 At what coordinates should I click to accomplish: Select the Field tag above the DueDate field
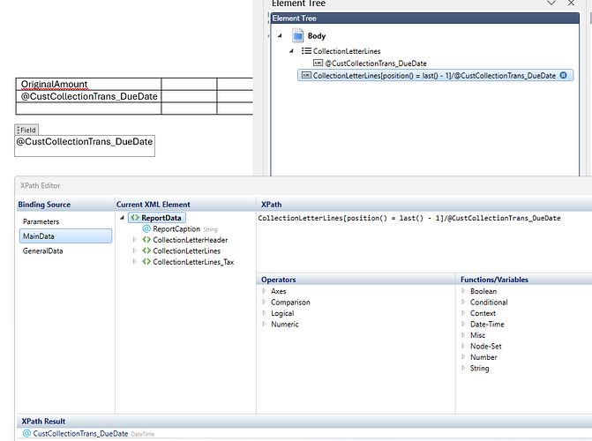(27, 130)
